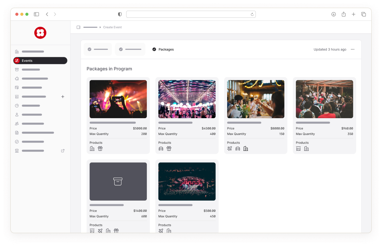Click the browser address bar

[x=191, y=14]
